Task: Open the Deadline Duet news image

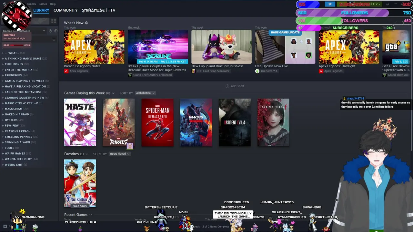Action: pos(158,47)
